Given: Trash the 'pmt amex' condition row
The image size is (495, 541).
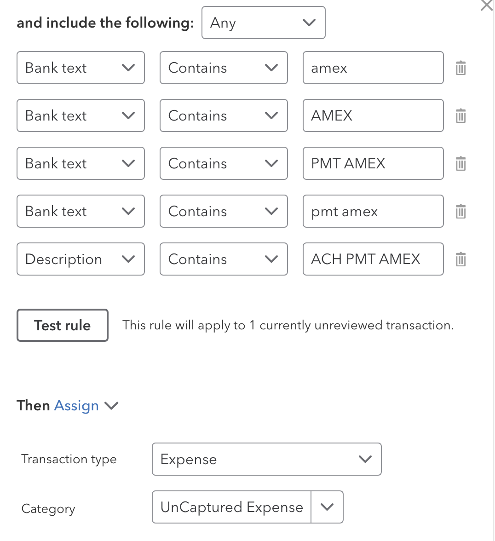Looking at the screenshot, I should 460,212.
